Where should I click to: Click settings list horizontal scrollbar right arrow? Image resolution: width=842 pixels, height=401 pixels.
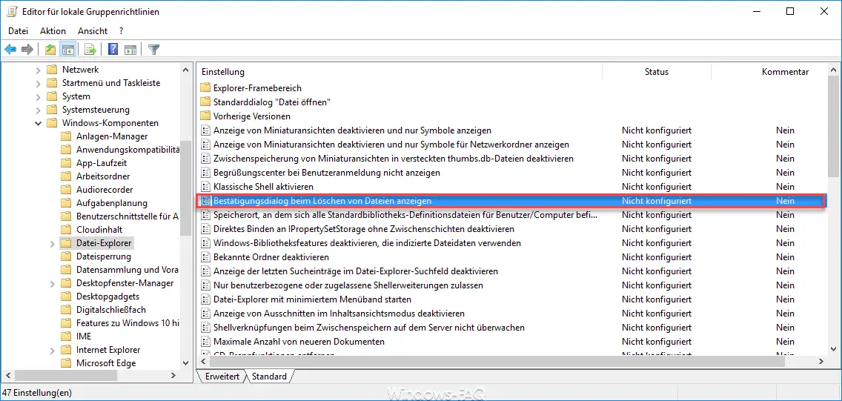821,362
